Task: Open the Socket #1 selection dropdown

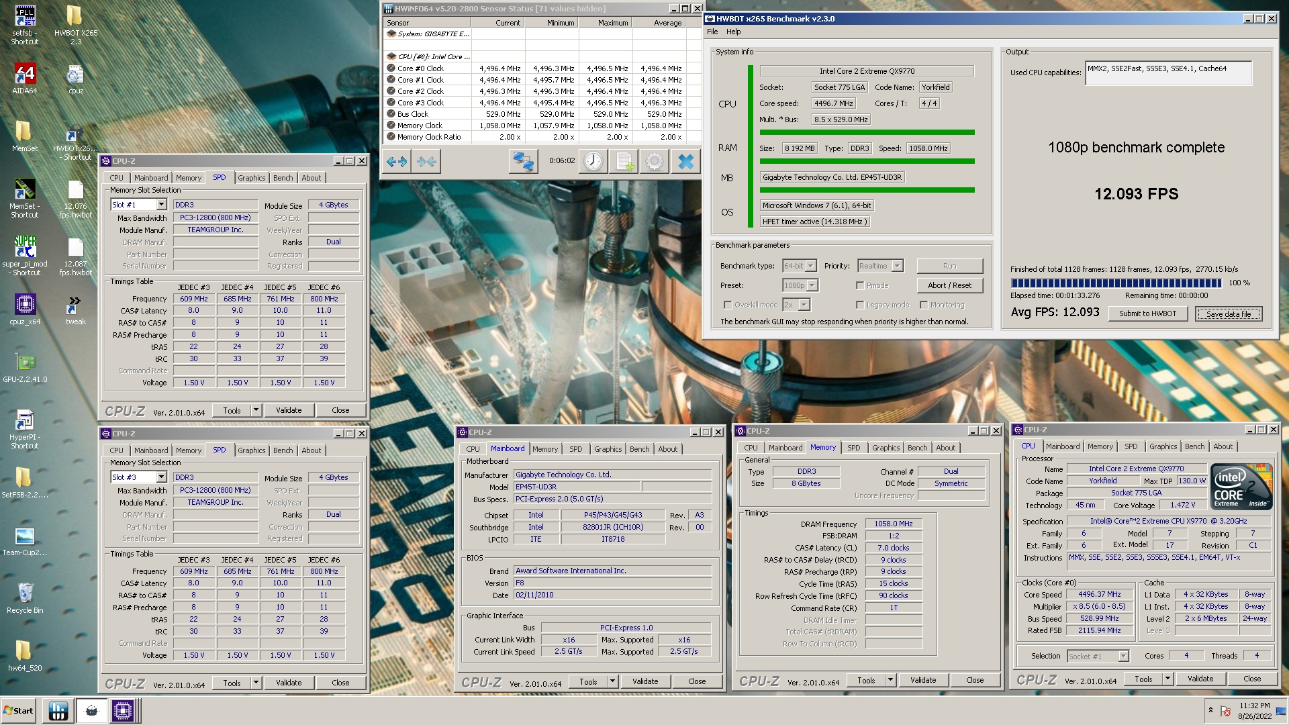Action: [x=1098, y=656]
